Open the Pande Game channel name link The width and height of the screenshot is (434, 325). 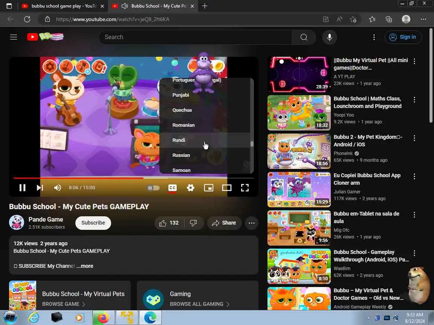(46, 219)
